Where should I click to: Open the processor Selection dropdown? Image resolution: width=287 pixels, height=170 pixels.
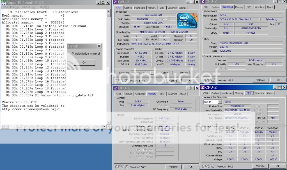(152, 73)
